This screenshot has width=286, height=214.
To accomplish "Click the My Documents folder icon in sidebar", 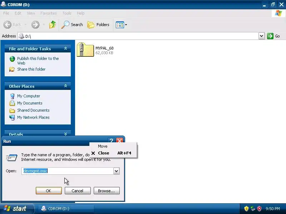I will [12, 103].
